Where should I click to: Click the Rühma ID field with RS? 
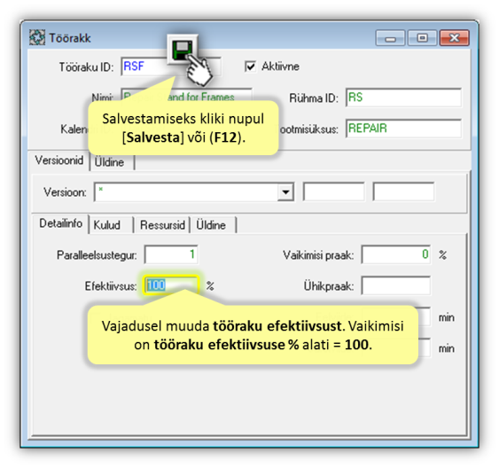403,97
